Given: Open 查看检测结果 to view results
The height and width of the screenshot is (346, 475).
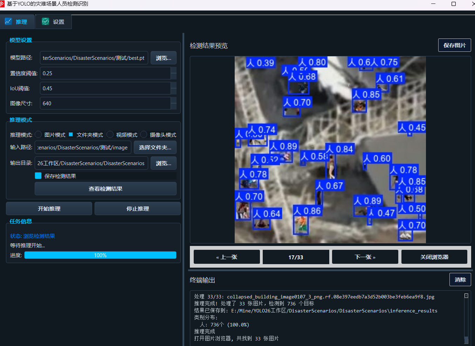Looking at the screenshot, I should pos(105,189).
